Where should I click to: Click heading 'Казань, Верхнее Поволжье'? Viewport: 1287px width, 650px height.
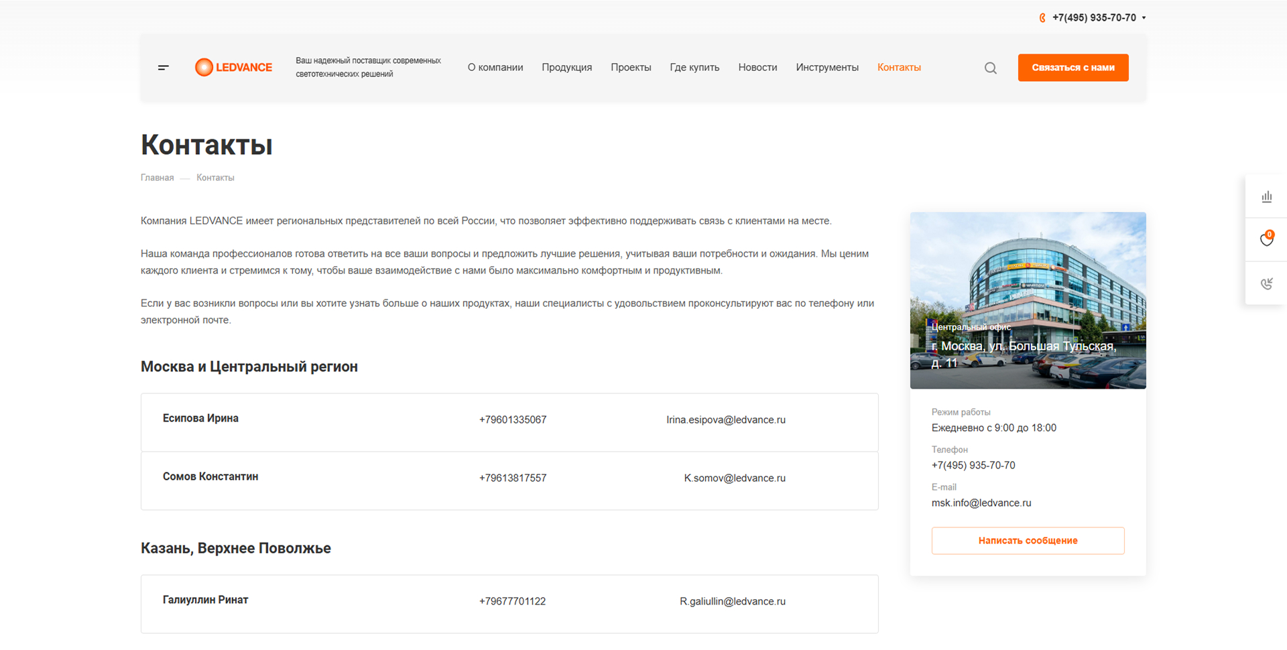236,548
